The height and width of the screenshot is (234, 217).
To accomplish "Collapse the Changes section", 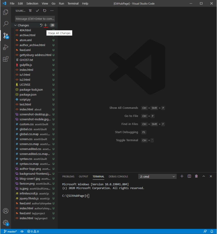I will pos(15,25).
